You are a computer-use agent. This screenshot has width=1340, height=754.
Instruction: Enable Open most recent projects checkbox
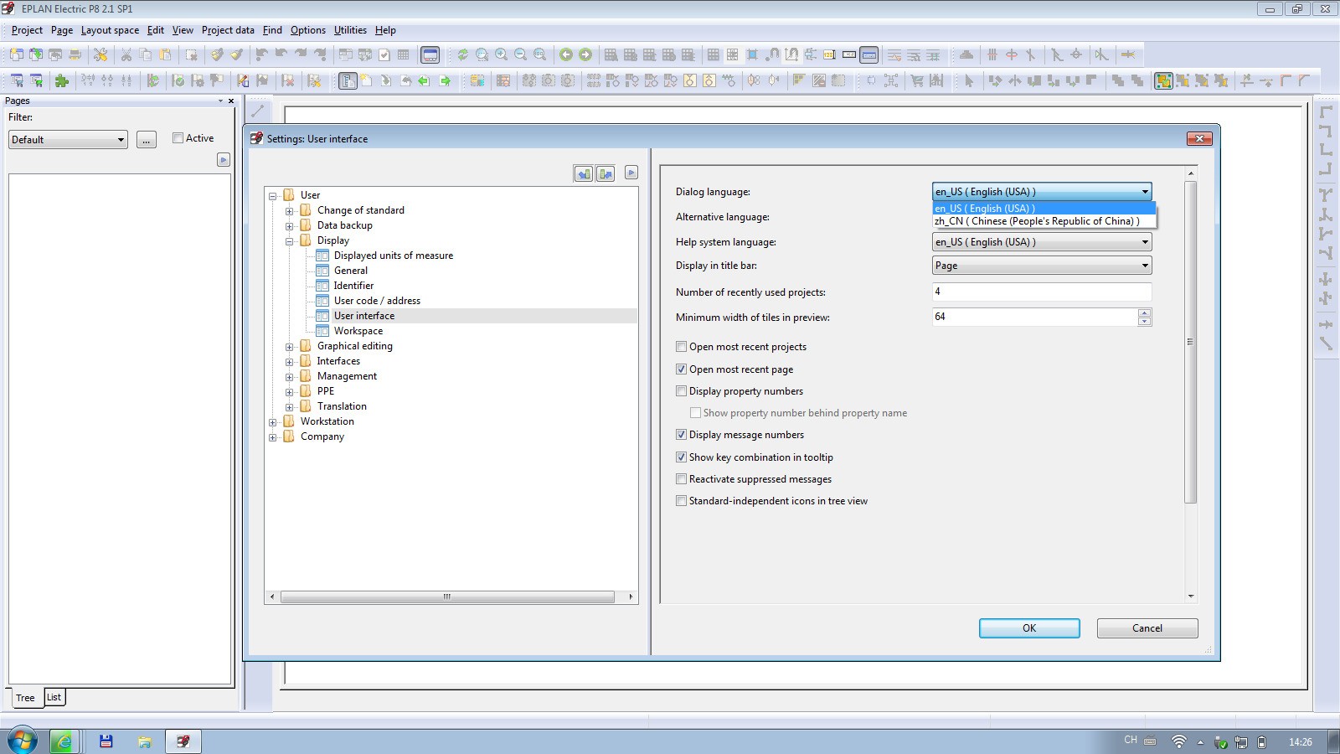pos(681,346)
